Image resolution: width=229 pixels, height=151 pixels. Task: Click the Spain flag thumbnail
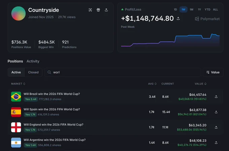(16, 112)
